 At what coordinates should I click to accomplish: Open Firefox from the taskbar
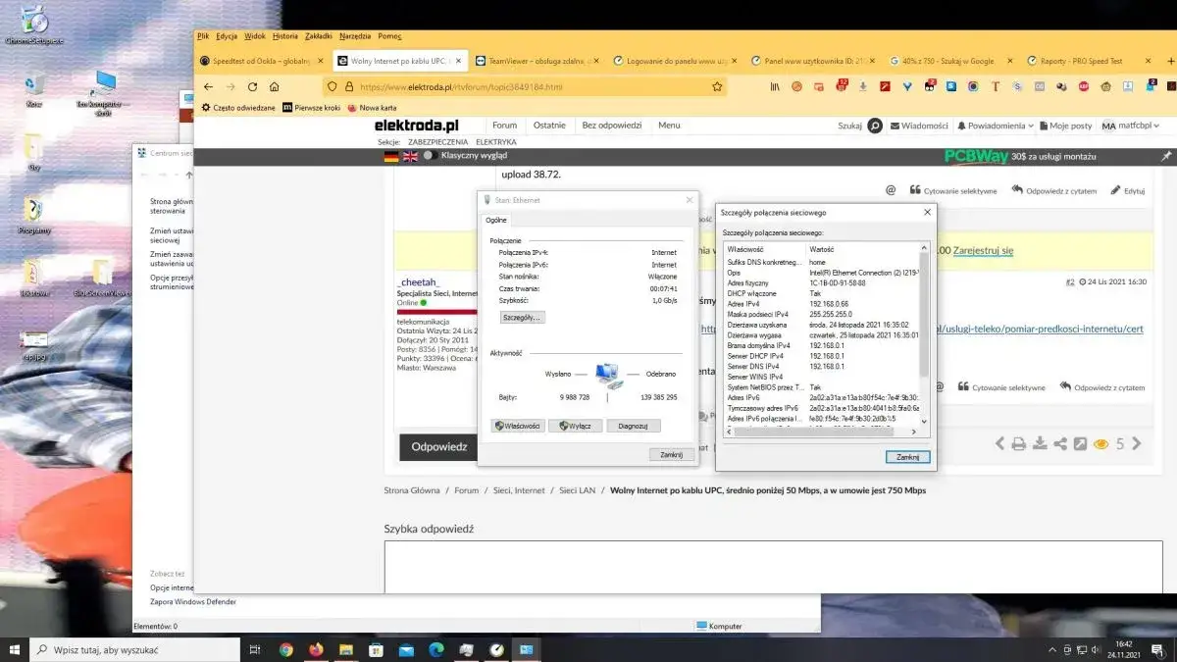pos(314,648)
